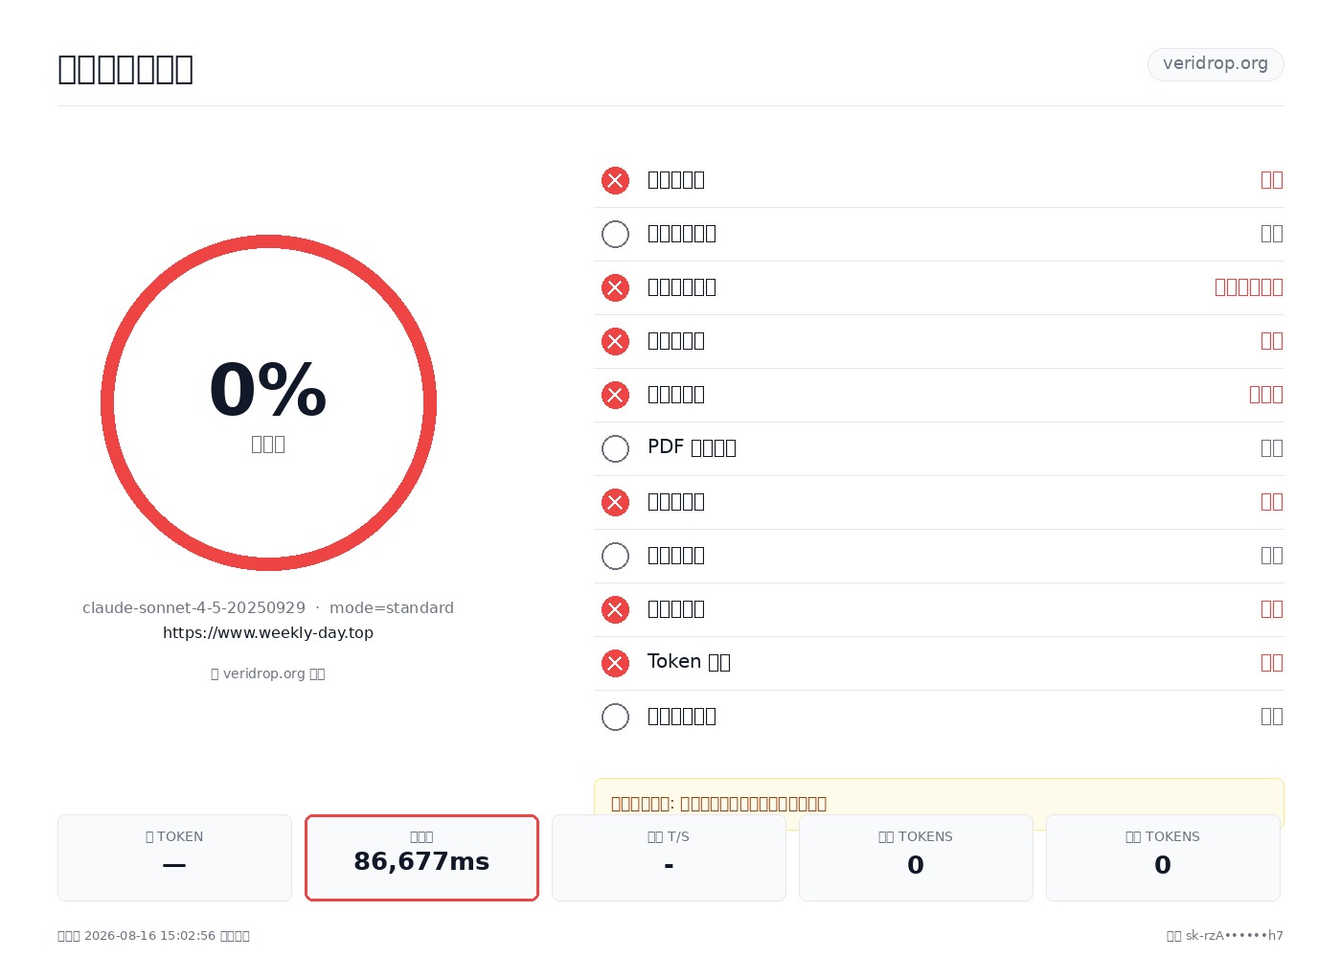Click the red X icon directly above the PDF row
The height and width of the screenshot is (958, 1341).
pos(615,395)
